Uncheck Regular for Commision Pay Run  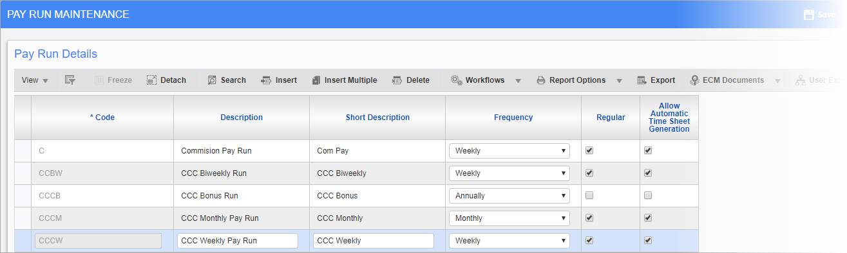[589, 151]
